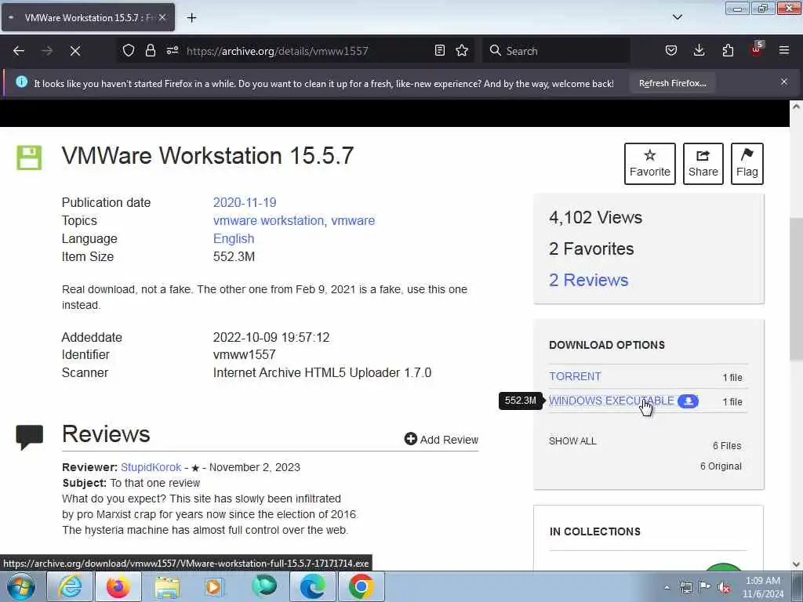Screen dimensions: 803x602
Task: Bookmark this page with star icon
Action: (x=462, y=50)
